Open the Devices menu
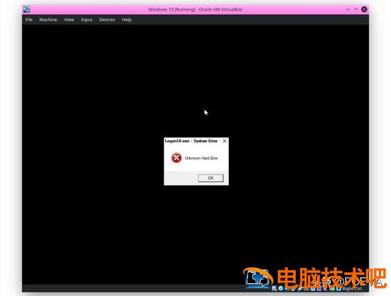The image size is (391, 296). [107, 20]
